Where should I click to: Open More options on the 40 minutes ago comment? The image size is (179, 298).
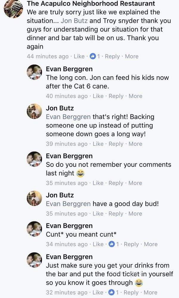pos(135,96)
